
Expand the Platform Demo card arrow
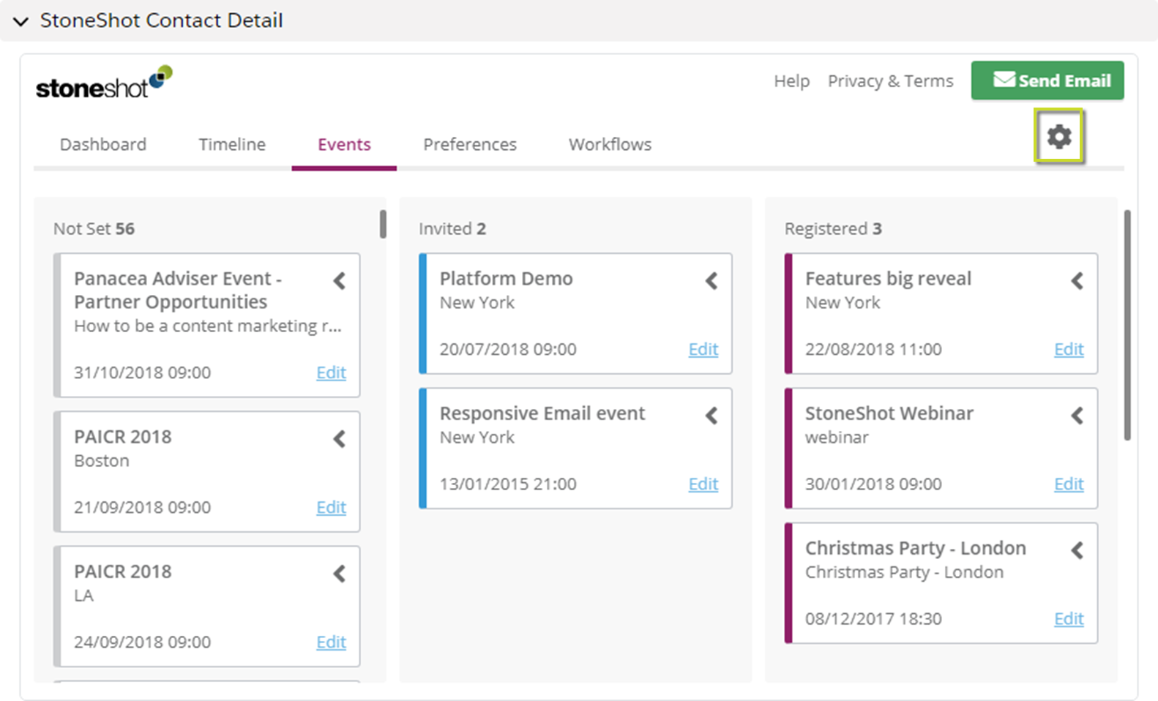coord(711,280)
